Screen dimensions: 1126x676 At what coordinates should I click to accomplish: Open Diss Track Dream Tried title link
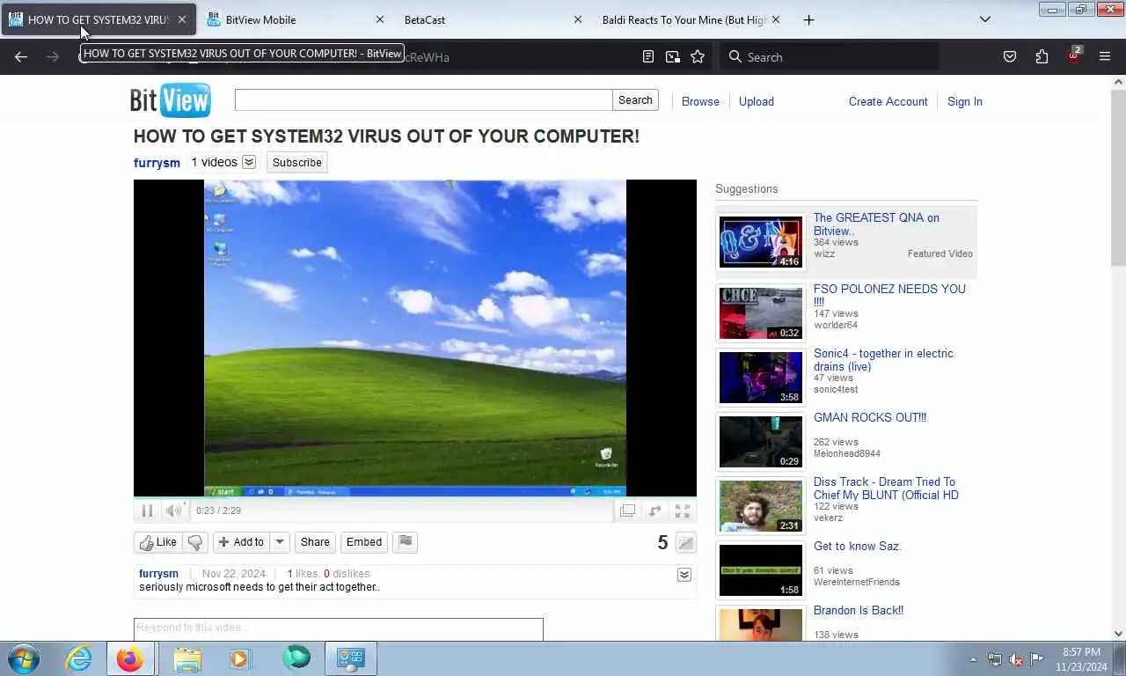(886, 489)
